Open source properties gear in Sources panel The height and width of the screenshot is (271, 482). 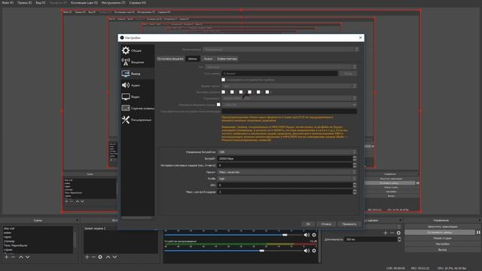100,257
